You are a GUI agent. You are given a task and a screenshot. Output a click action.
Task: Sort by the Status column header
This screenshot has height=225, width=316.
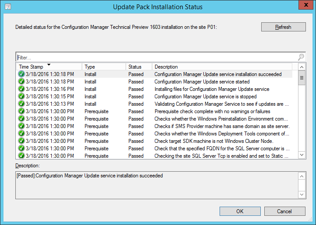point(139,67)
